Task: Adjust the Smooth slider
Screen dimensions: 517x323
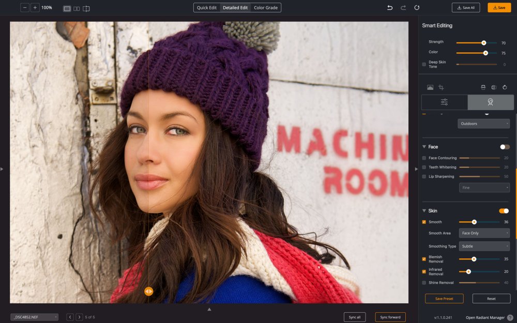Action: [x=479, y=222]
